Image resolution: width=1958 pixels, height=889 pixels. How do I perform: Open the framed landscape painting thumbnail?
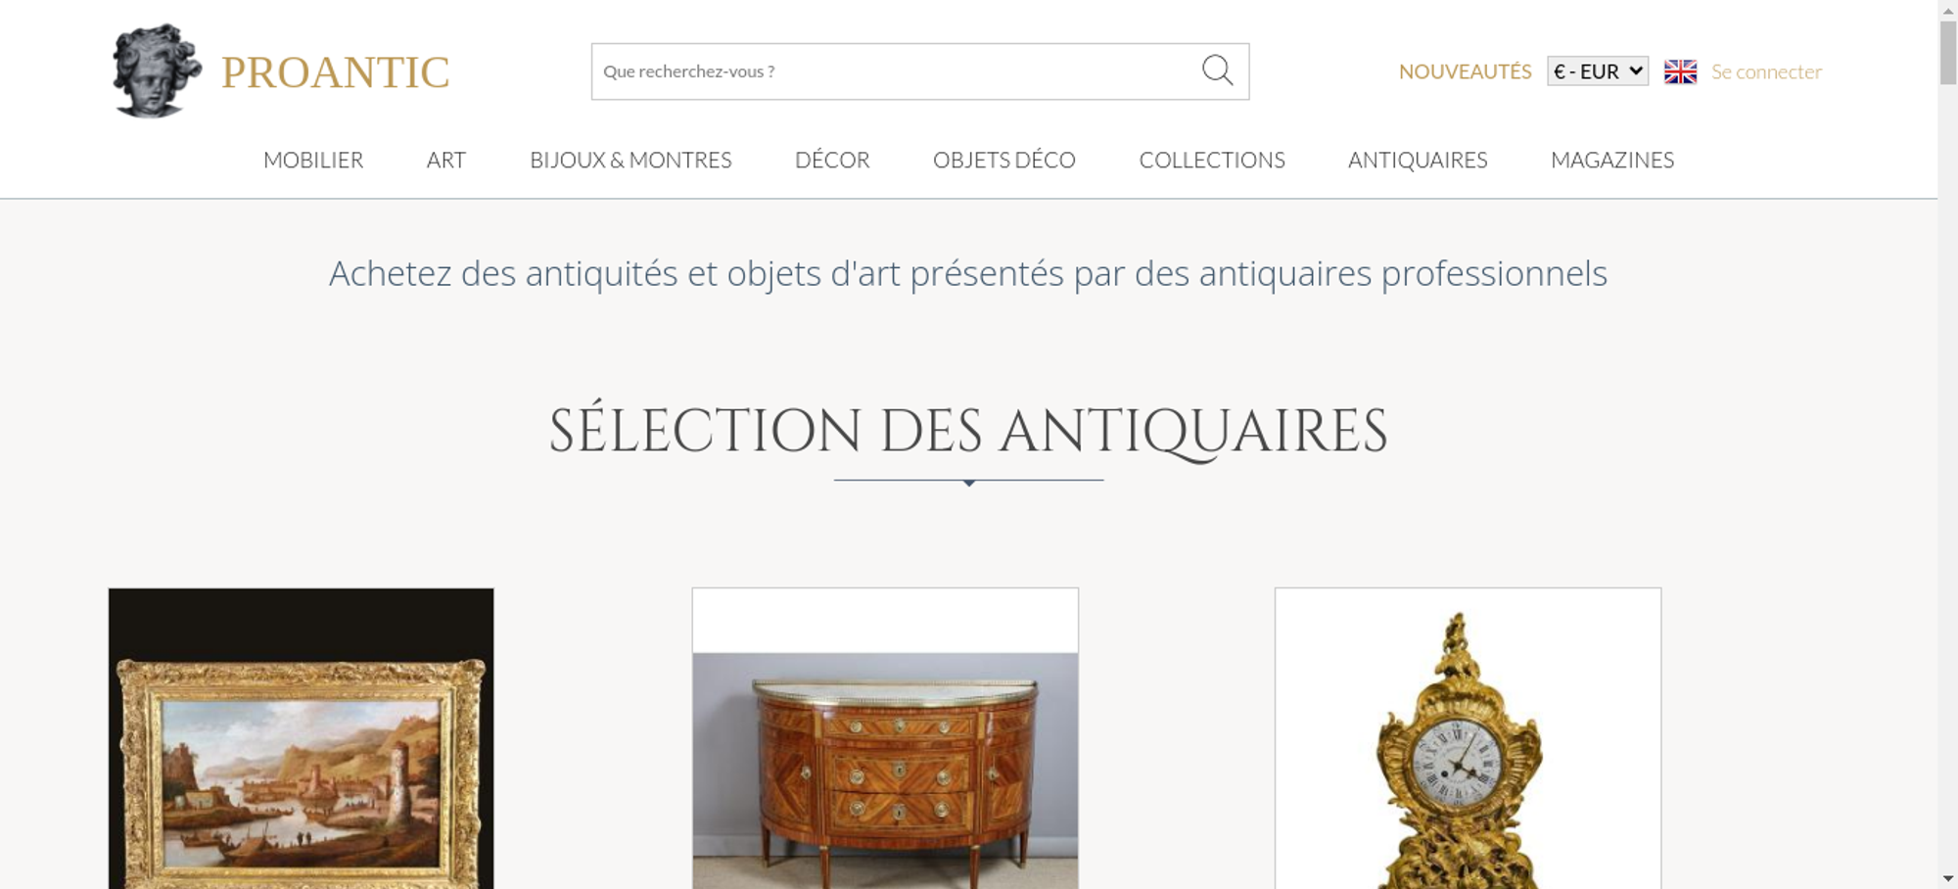click(301, 738)
